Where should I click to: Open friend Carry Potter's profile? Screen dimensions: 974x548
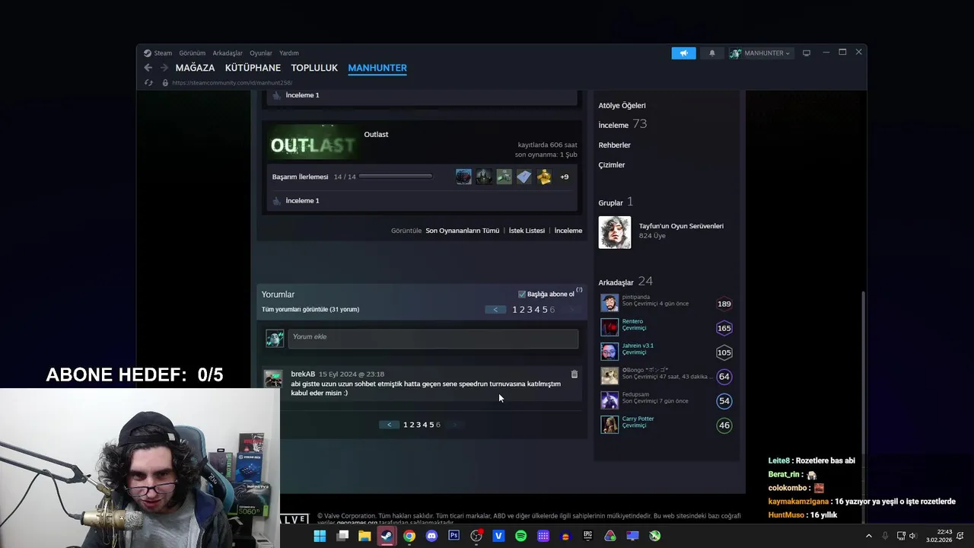coord(638,419)
